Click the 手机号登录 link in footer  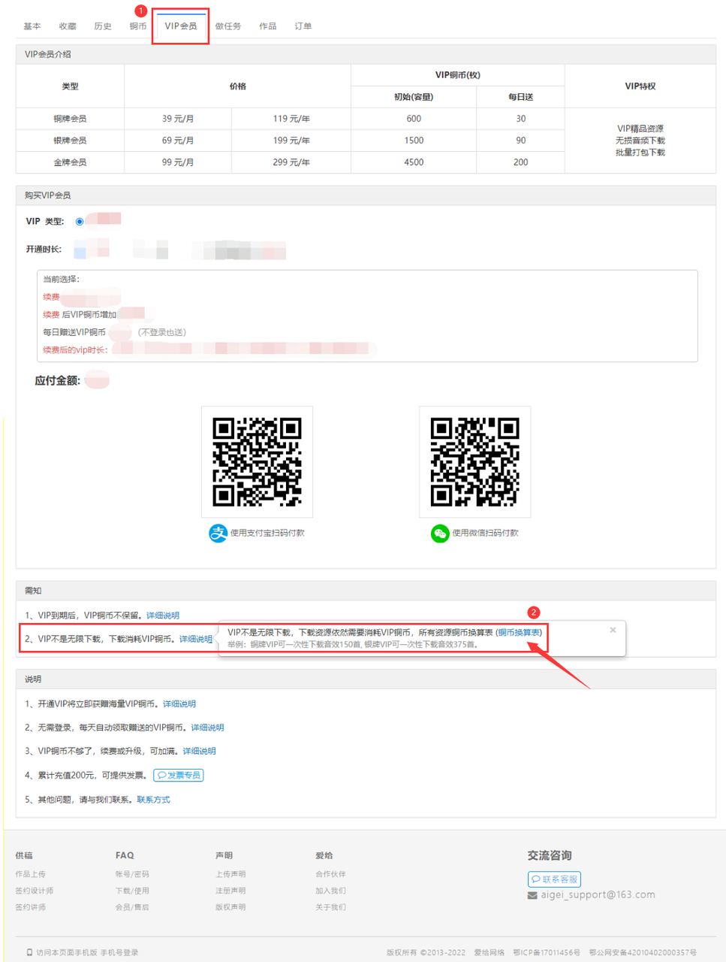(119, 952)
